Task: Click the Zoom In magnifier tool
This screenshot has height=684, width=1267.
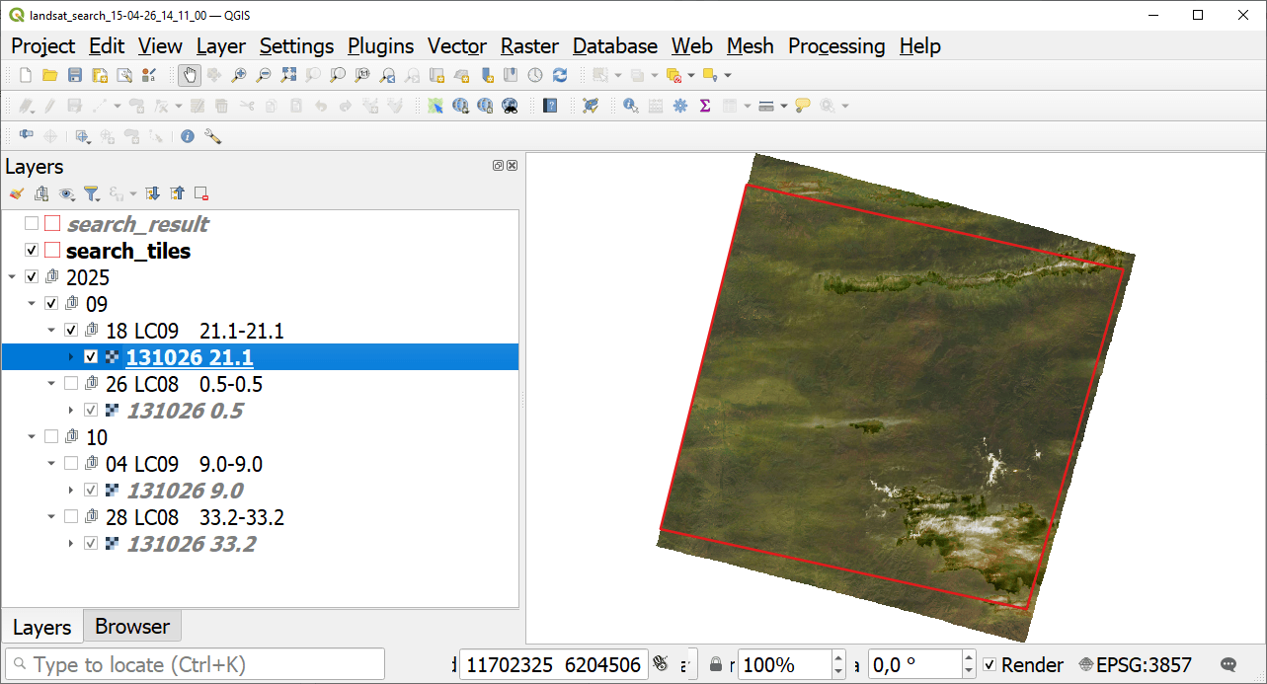Action: 239,75
